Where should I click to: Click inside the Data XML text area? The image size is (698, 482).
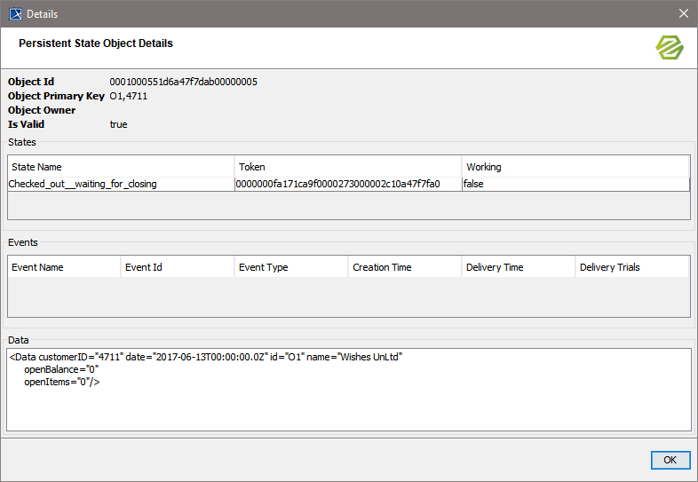[x=348, y=399]
